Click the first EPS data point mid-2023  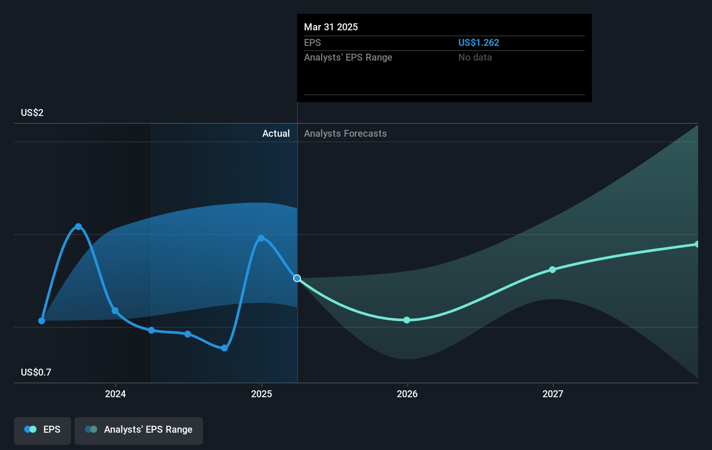point(42,321)
